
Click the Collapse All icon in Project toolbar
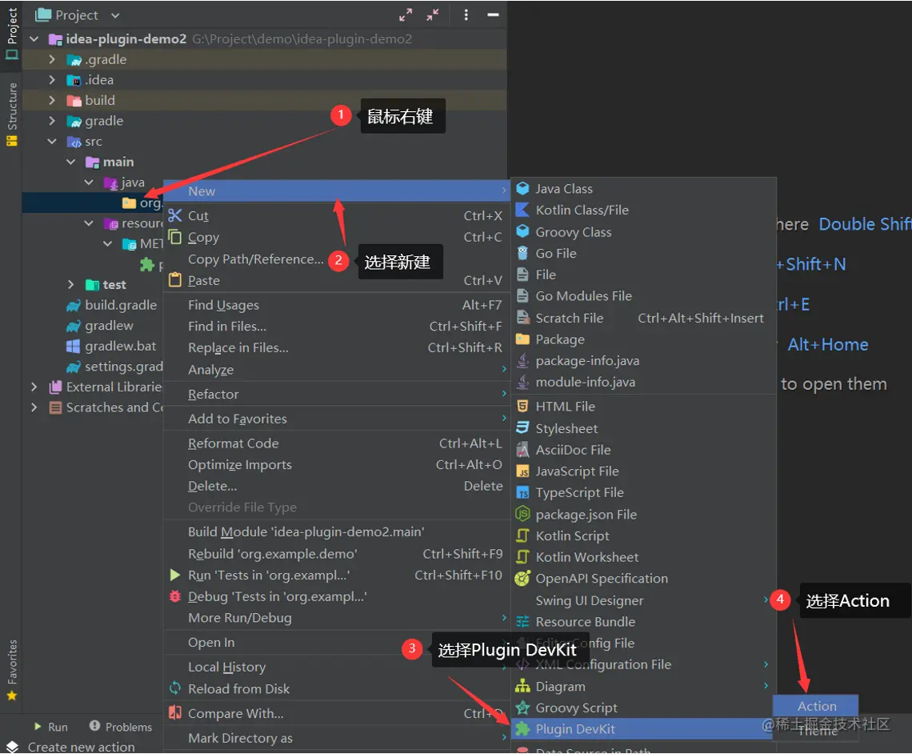[x=433, y=15]
